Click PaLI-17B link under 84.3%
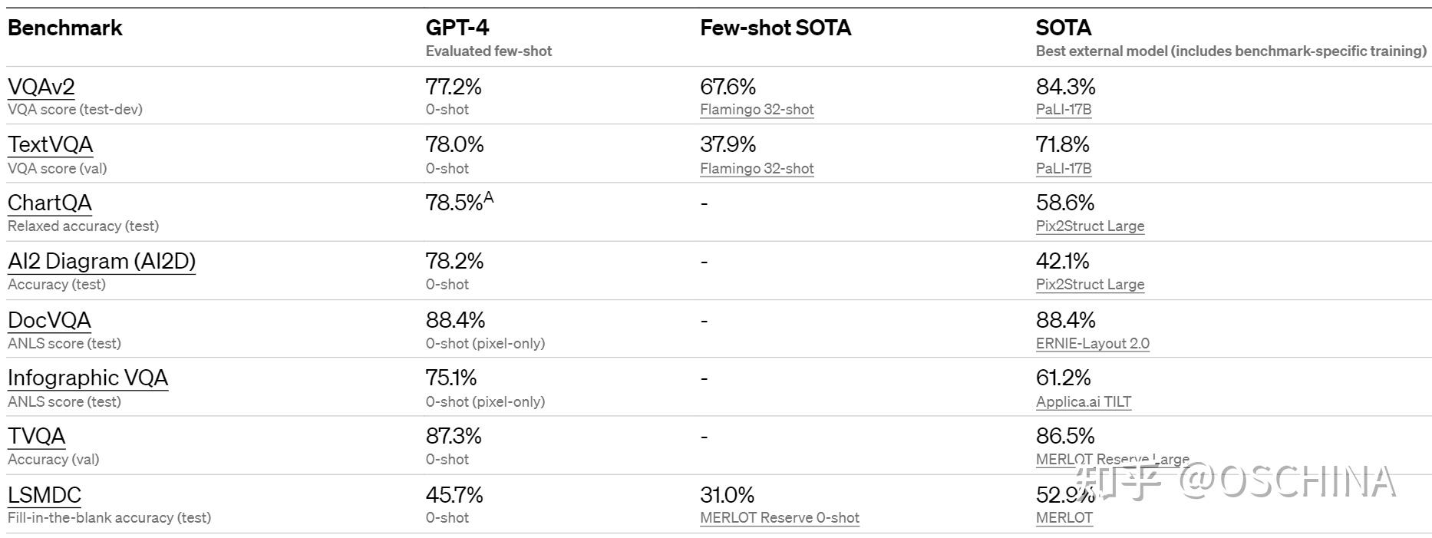 coord(1064,110)
